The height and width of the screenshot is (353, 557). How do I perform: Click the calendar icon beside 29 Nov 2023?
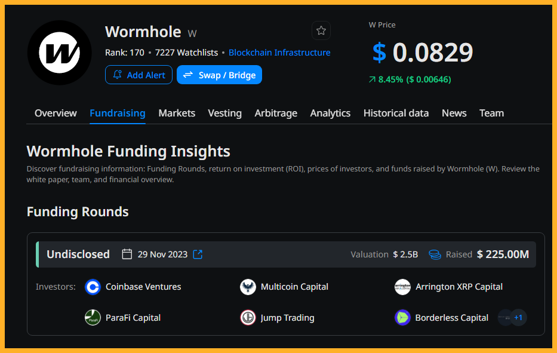tap(127, 254)
